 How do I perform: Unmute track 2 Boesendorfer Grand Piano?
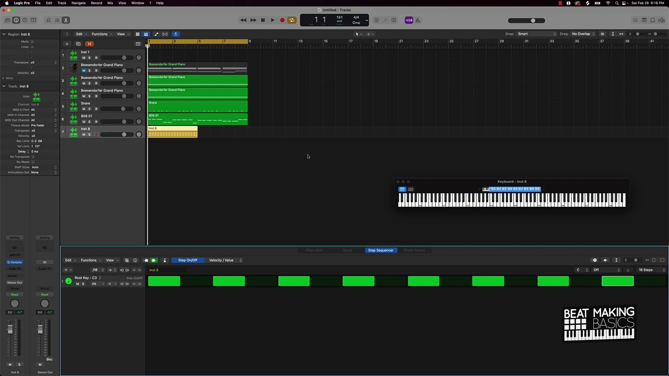click(84, 70)
